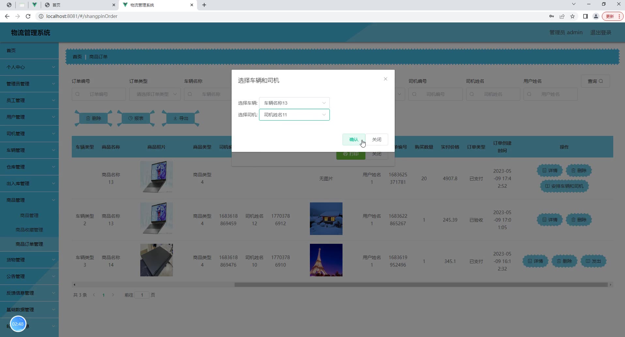Click 退出登录 link
Screen dimensions: 625x337
tap(601, 33)
